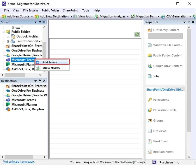Screen dimensions: 196x165
Task: Open the View menu
Action: click(16, 10)
